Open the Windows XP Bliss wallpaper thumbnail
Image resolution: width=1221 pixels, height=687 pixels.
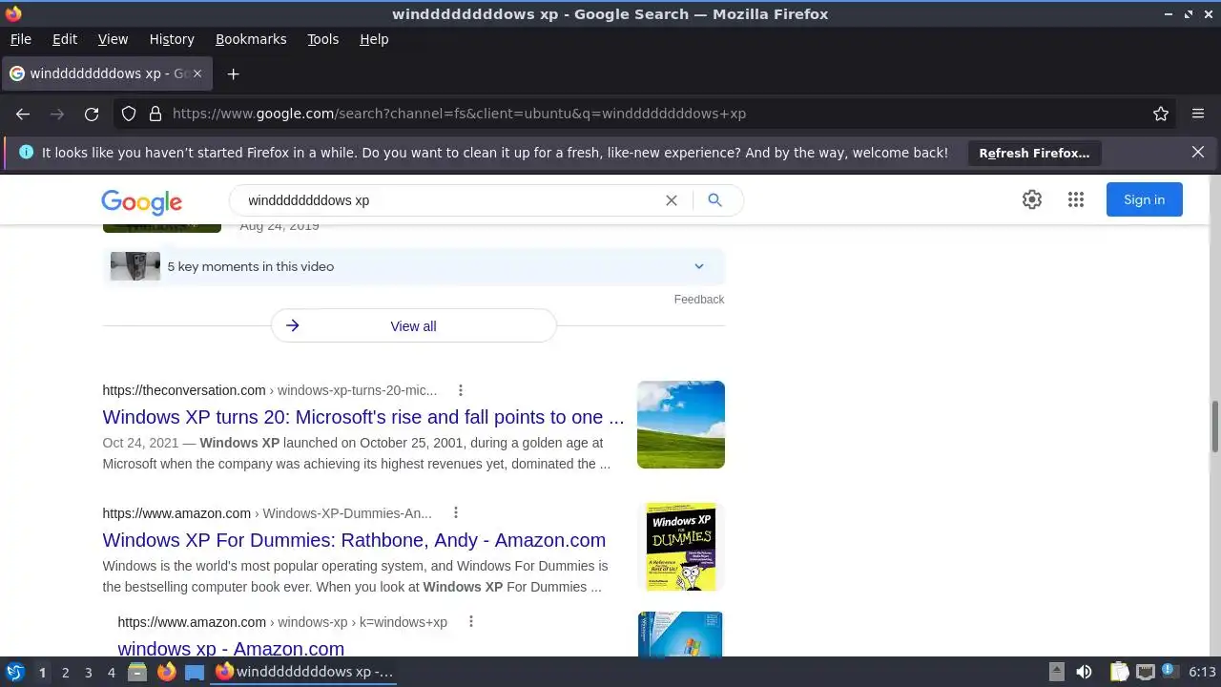(x=681, y=425)
